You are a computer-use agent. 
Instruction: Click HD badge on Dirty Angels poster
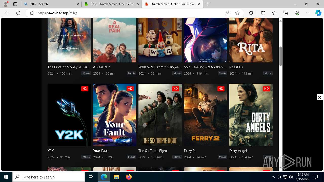click(266, 88)
